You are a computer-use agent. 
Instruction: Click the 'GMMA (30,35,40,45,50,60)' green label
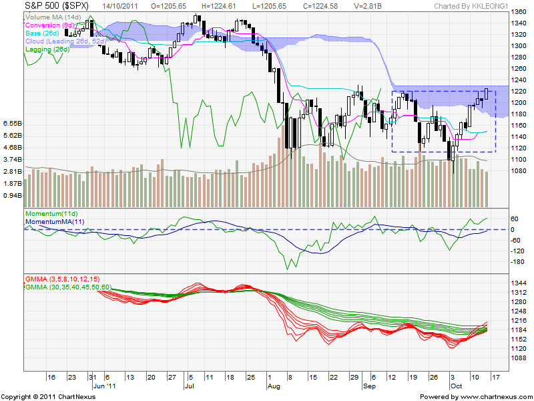[x=68, y=287]
